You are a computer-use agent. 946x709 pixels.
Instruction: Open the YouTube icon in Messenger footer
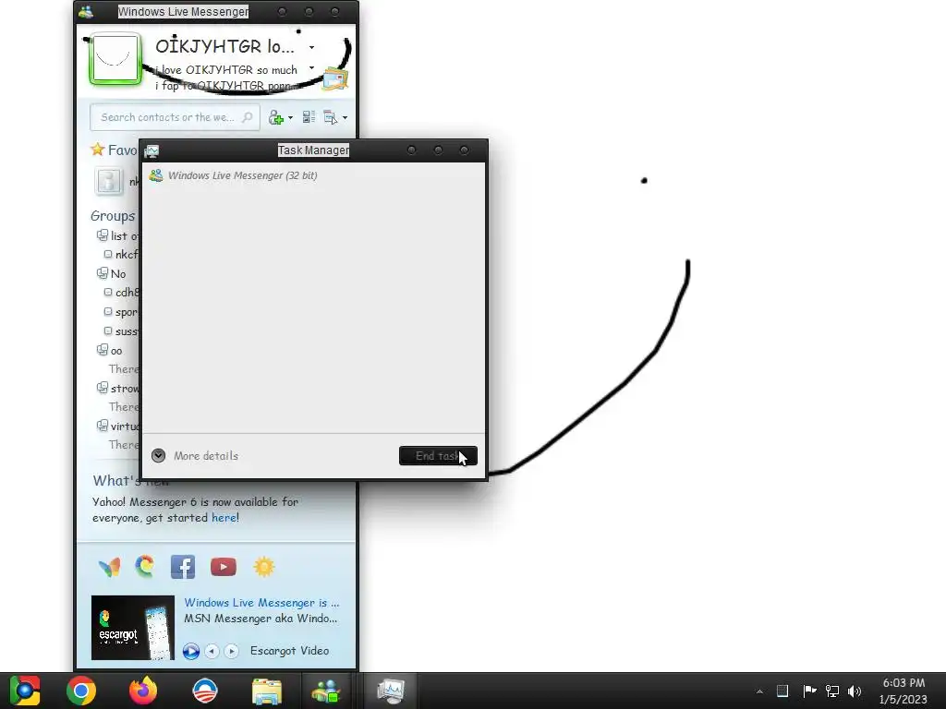pyautogui.click(x=224, y=567)
